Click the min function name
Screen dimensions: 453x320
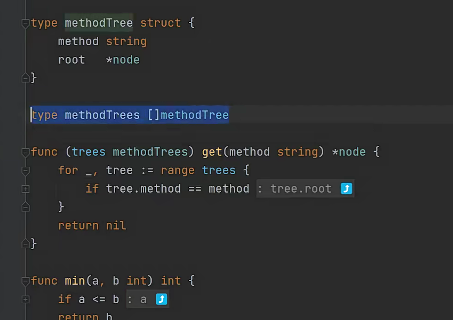pos(75,281)
